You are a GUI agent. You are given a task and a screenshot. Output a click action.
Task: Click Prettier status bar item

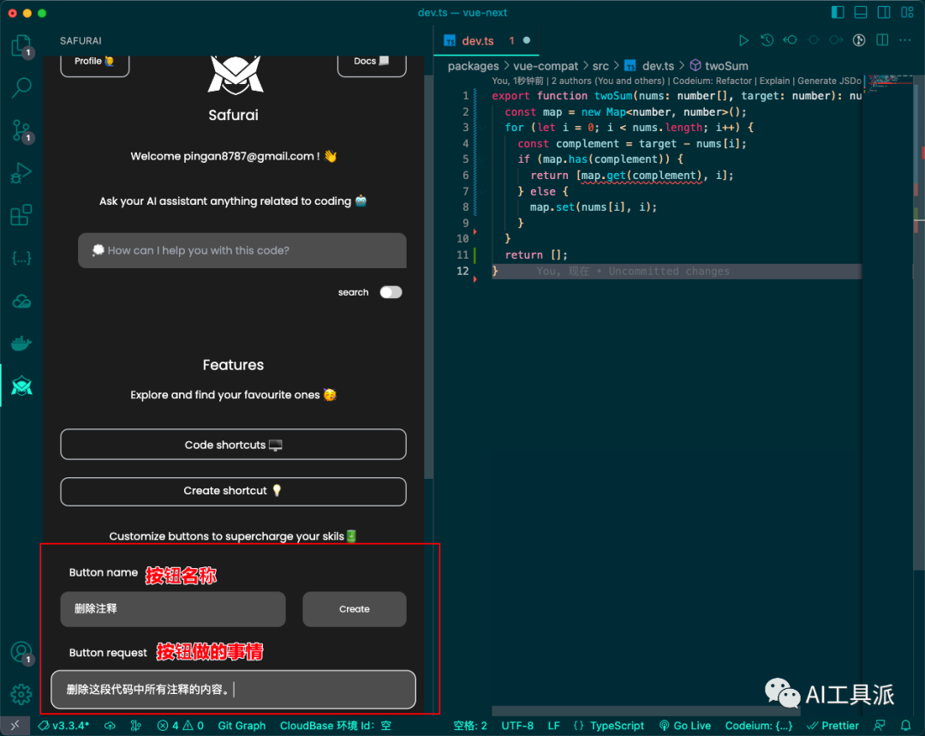pyautogui.click(x=832, y=726)
